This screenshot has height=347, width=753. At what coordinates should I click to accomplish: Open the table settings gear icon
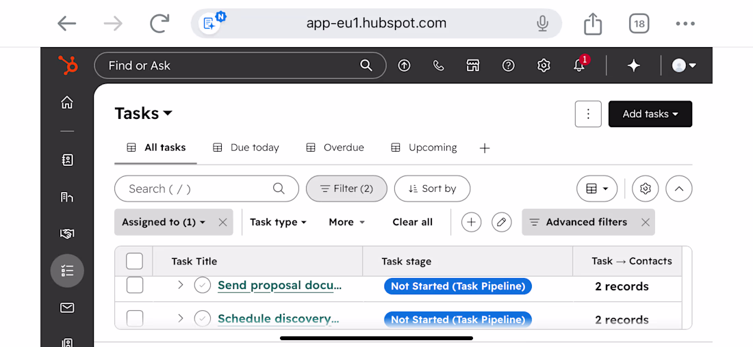(646, 189)
